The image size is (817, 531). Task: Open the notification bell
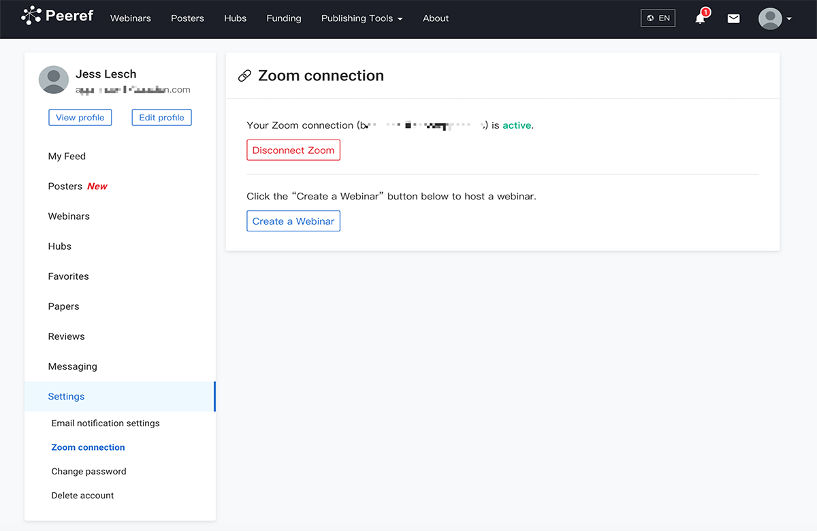point(700,19)
